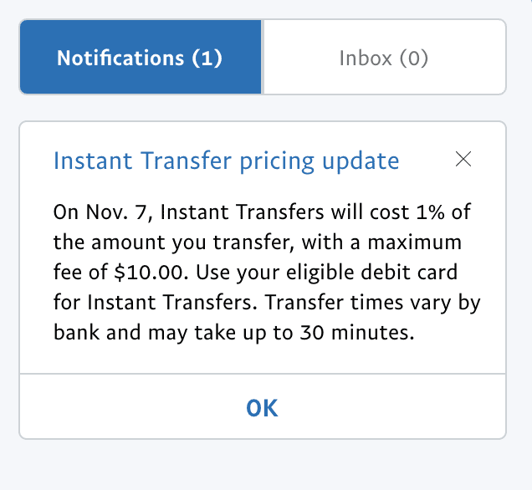Image resolution: width=532 pixels, height=490 pixels.
Task: Open the Instant Transfer pricing update title
Action: click(227, 161)
